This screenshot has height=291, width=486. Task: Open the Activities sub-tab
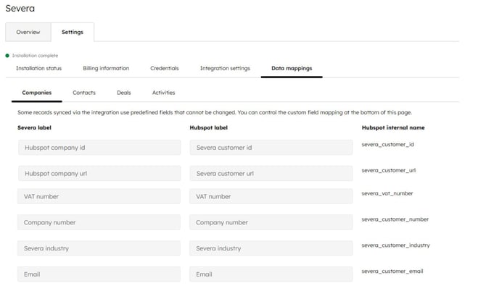pyautogui.click(x=164, y=93)
